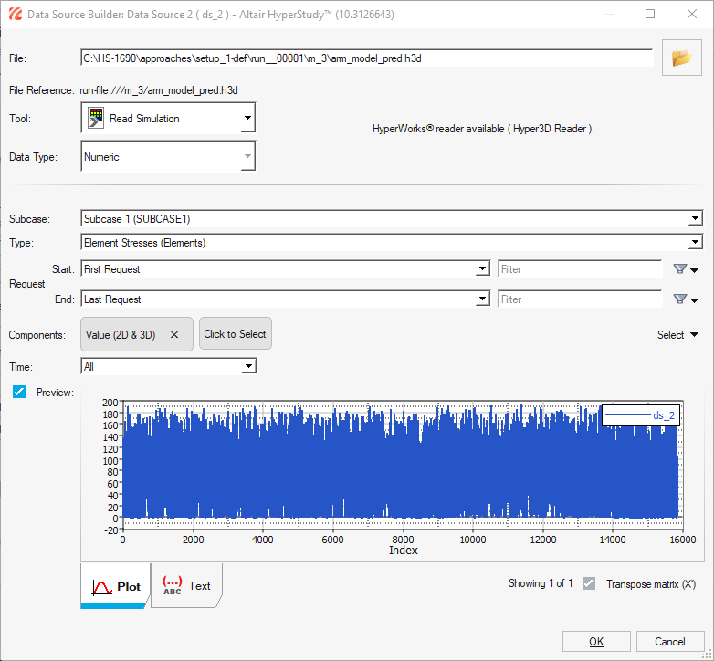
Task: Click the HyperStudy app icon in title bar
Action: pos(15,15)
